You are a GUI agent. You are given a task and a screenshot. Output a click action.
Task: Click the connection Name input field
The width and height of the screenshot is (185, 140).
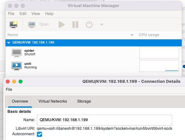tap(105, 120)
